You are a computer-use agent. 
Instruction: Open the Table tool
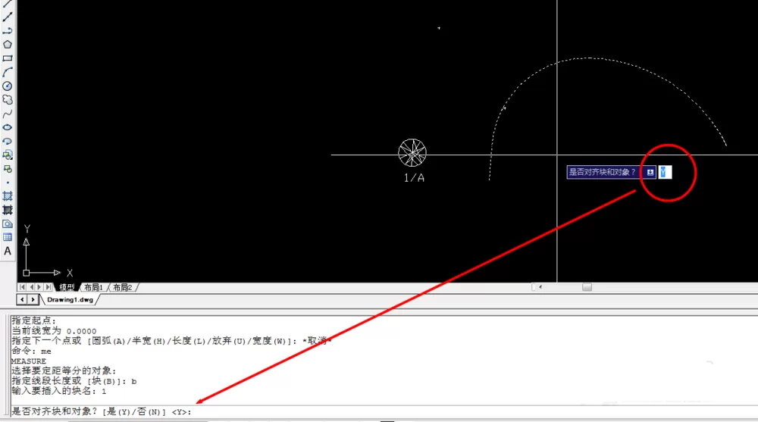click(x=8, y=237)
